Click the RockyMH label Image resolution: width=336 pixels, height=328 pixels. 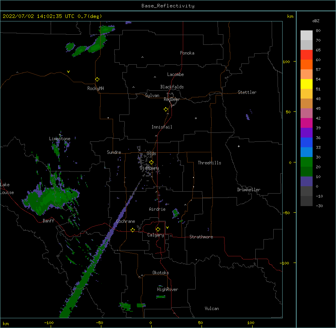tap(95, 88)
